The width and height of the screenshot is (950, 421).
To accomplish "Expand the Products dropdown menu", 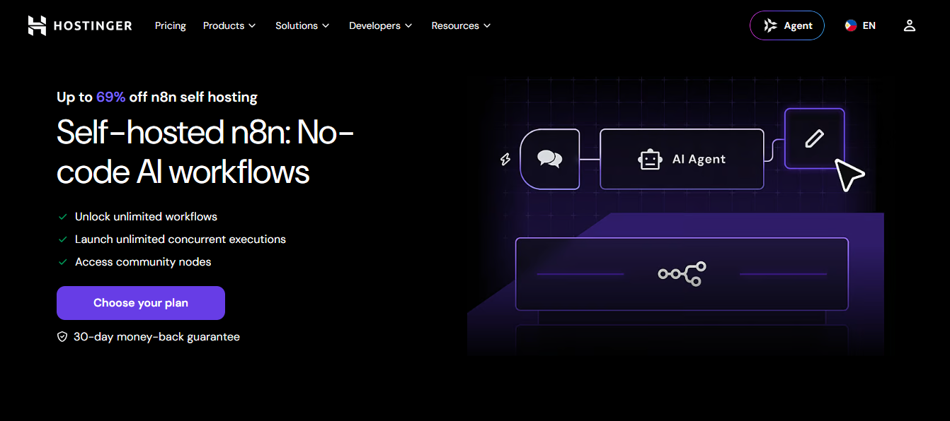I will pos(229,25).
